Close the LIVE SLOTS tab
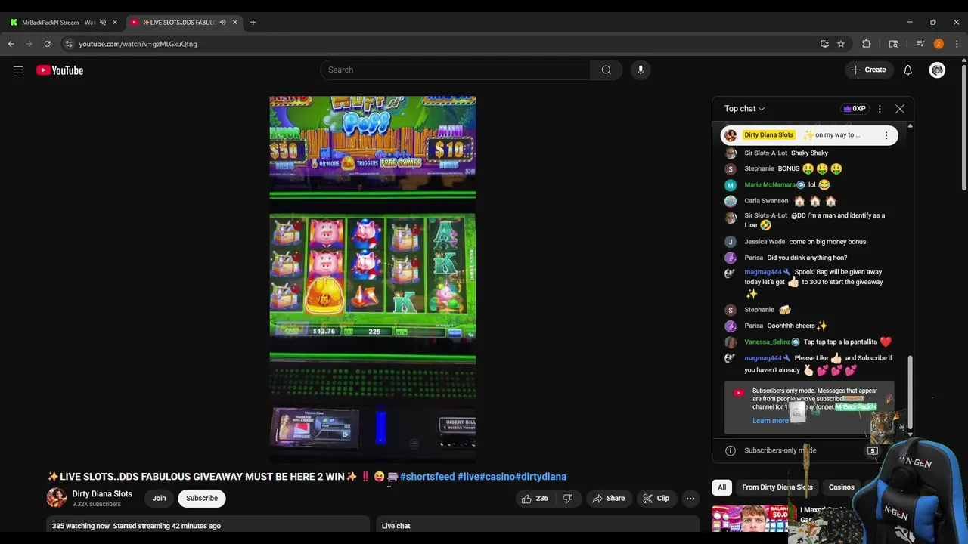This screenshot has height=544, width=968. click(234, 23)
